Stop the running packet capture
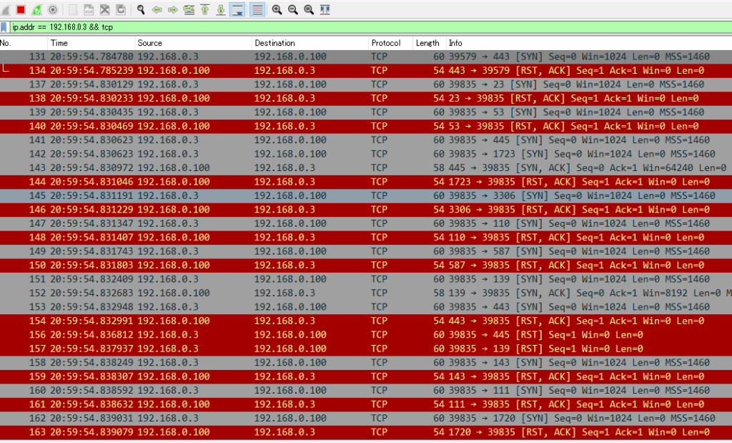This screenshot has width=732, height=443. (21, 9)
